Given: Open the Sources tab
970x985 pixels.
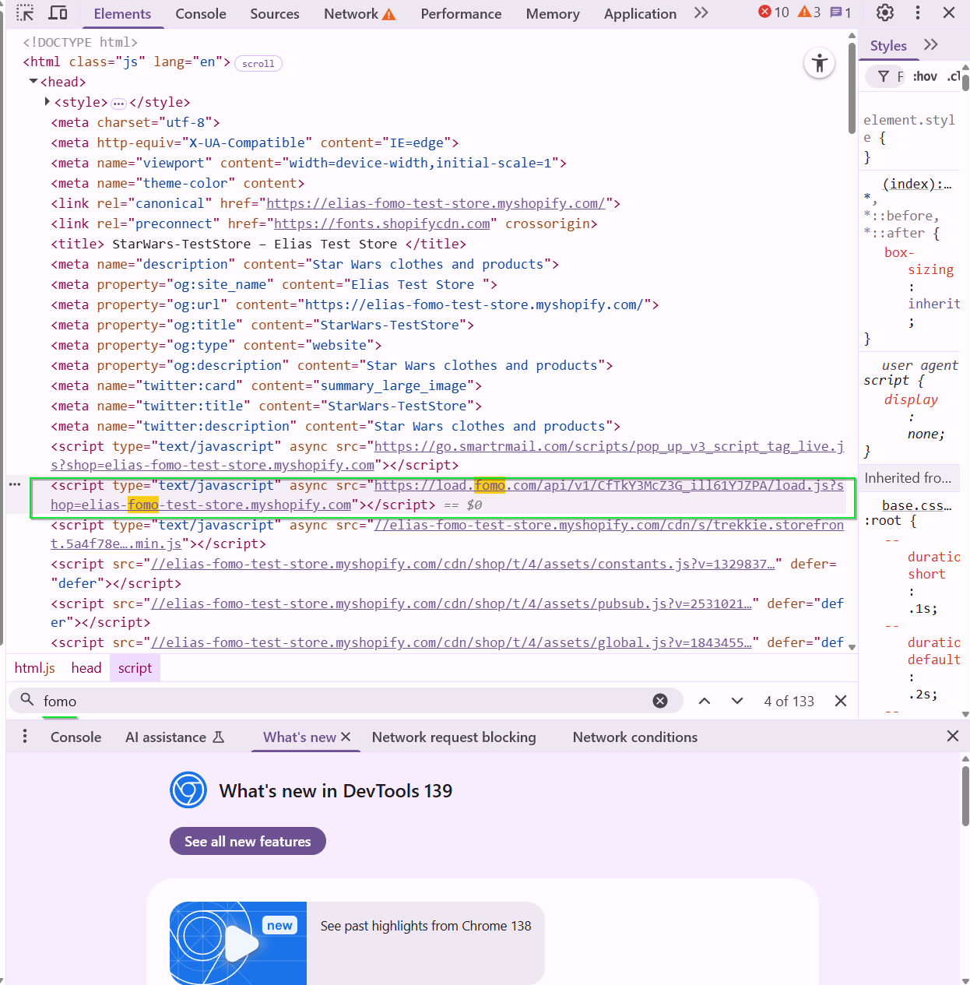Looking at the screenshot, I should pos(275,14).
